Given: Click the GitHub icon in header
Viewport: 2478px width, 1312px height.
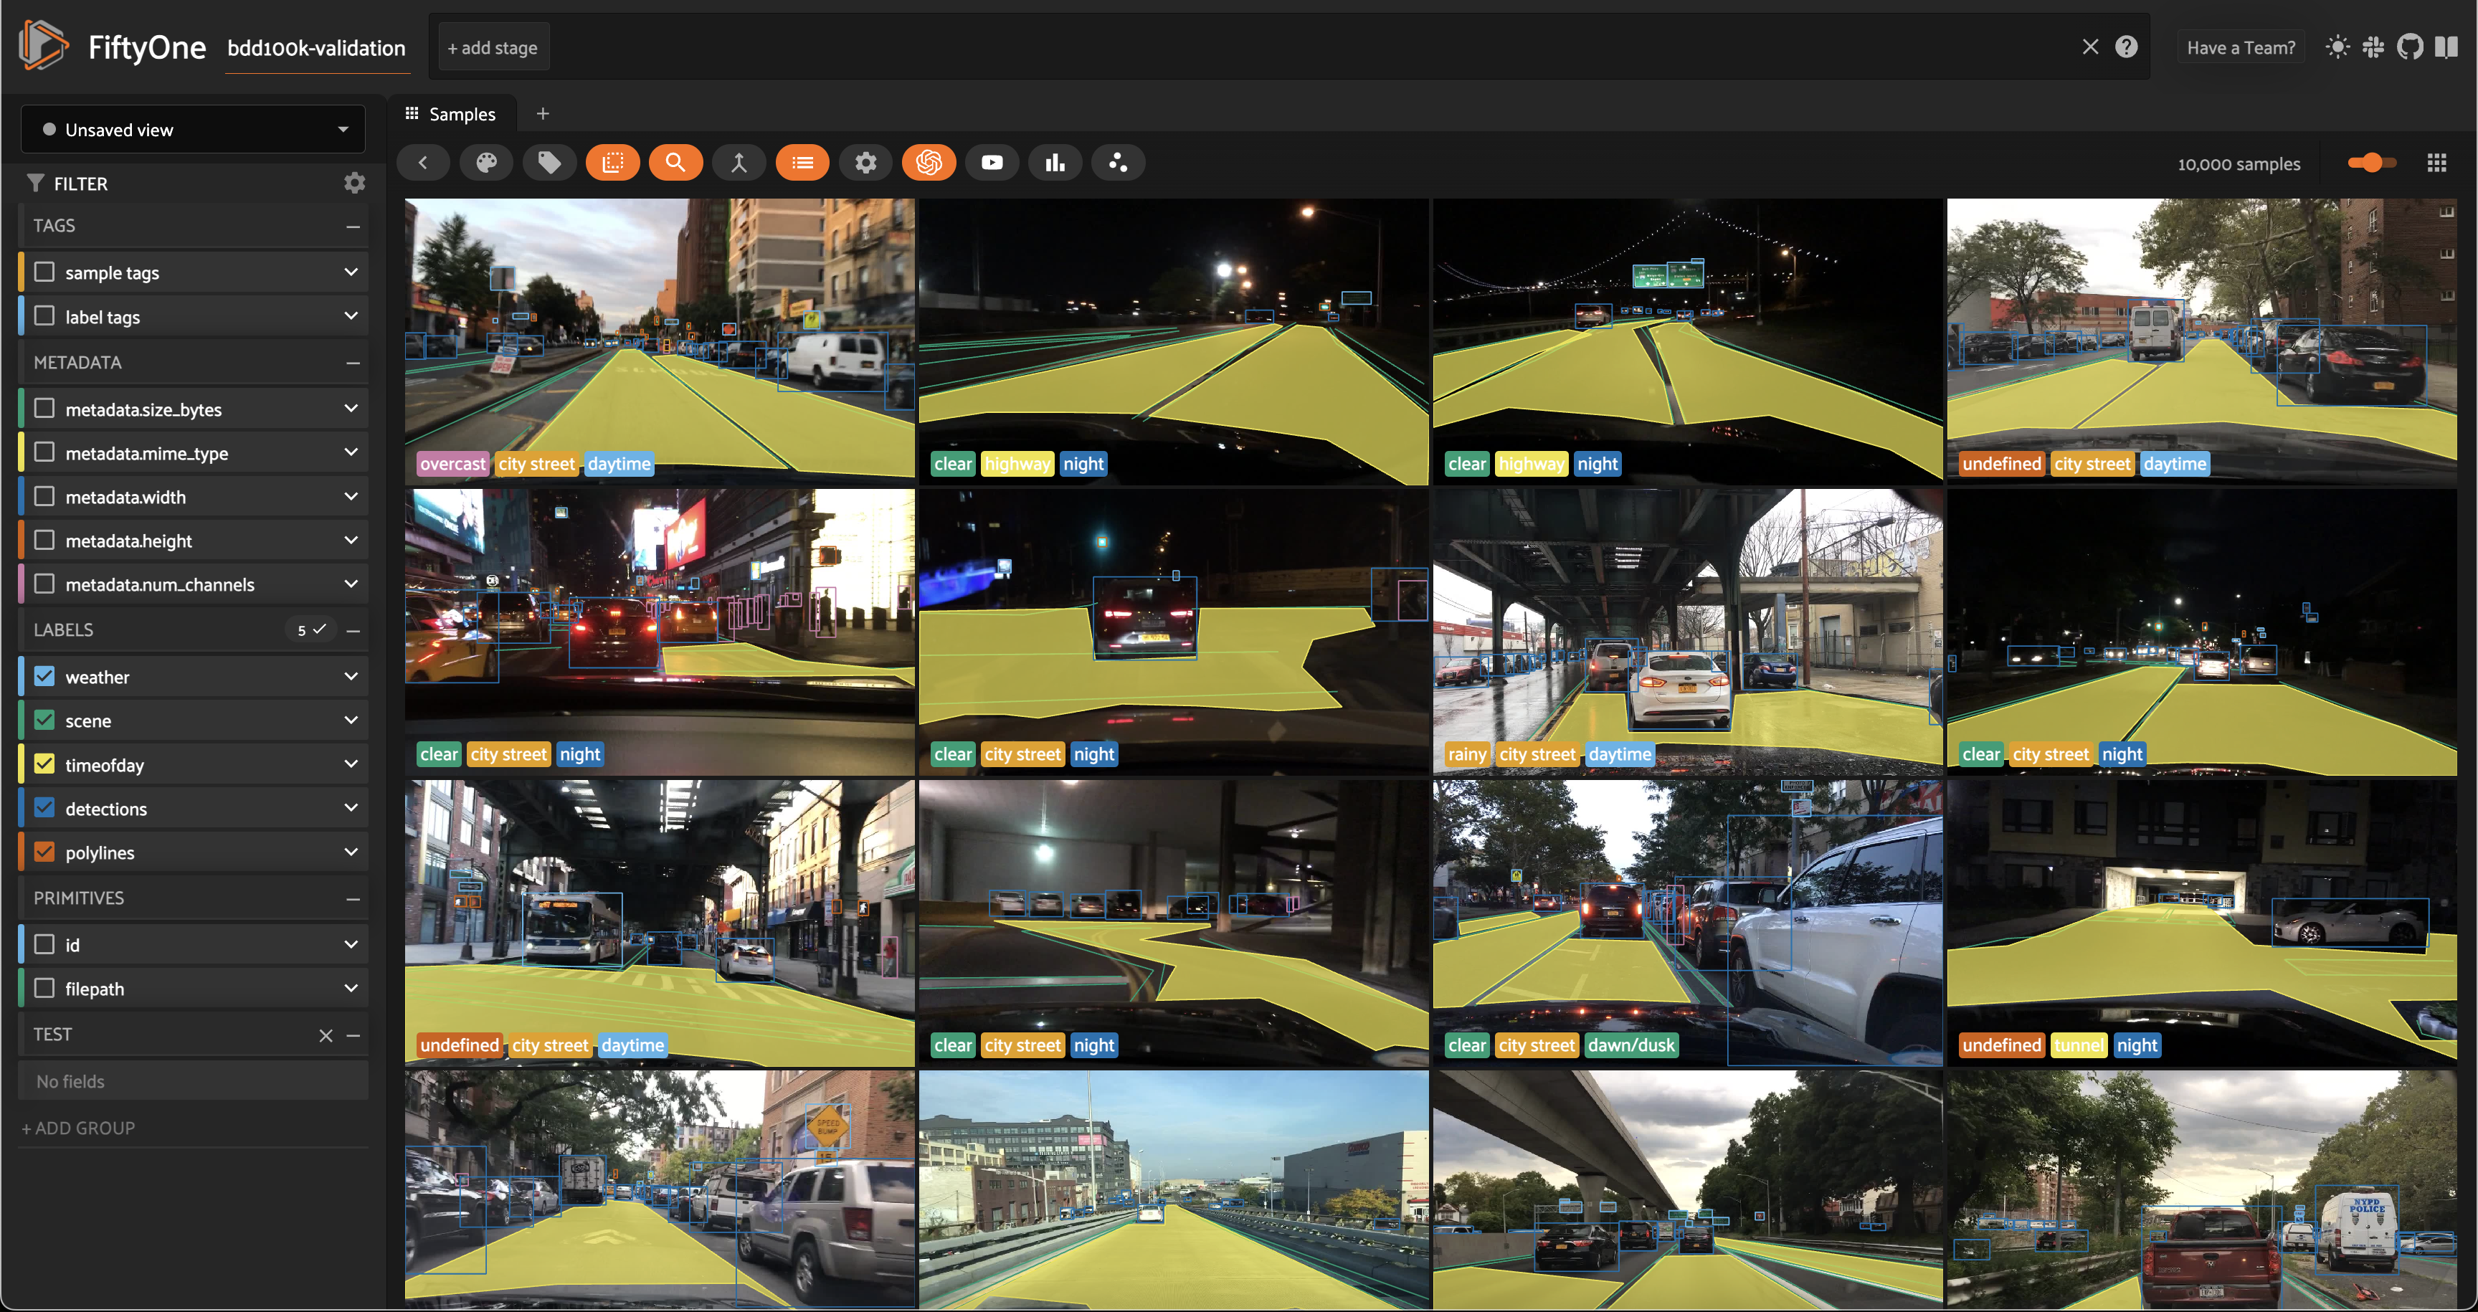Looking at the screenshot, I should tap(2410, 47).
